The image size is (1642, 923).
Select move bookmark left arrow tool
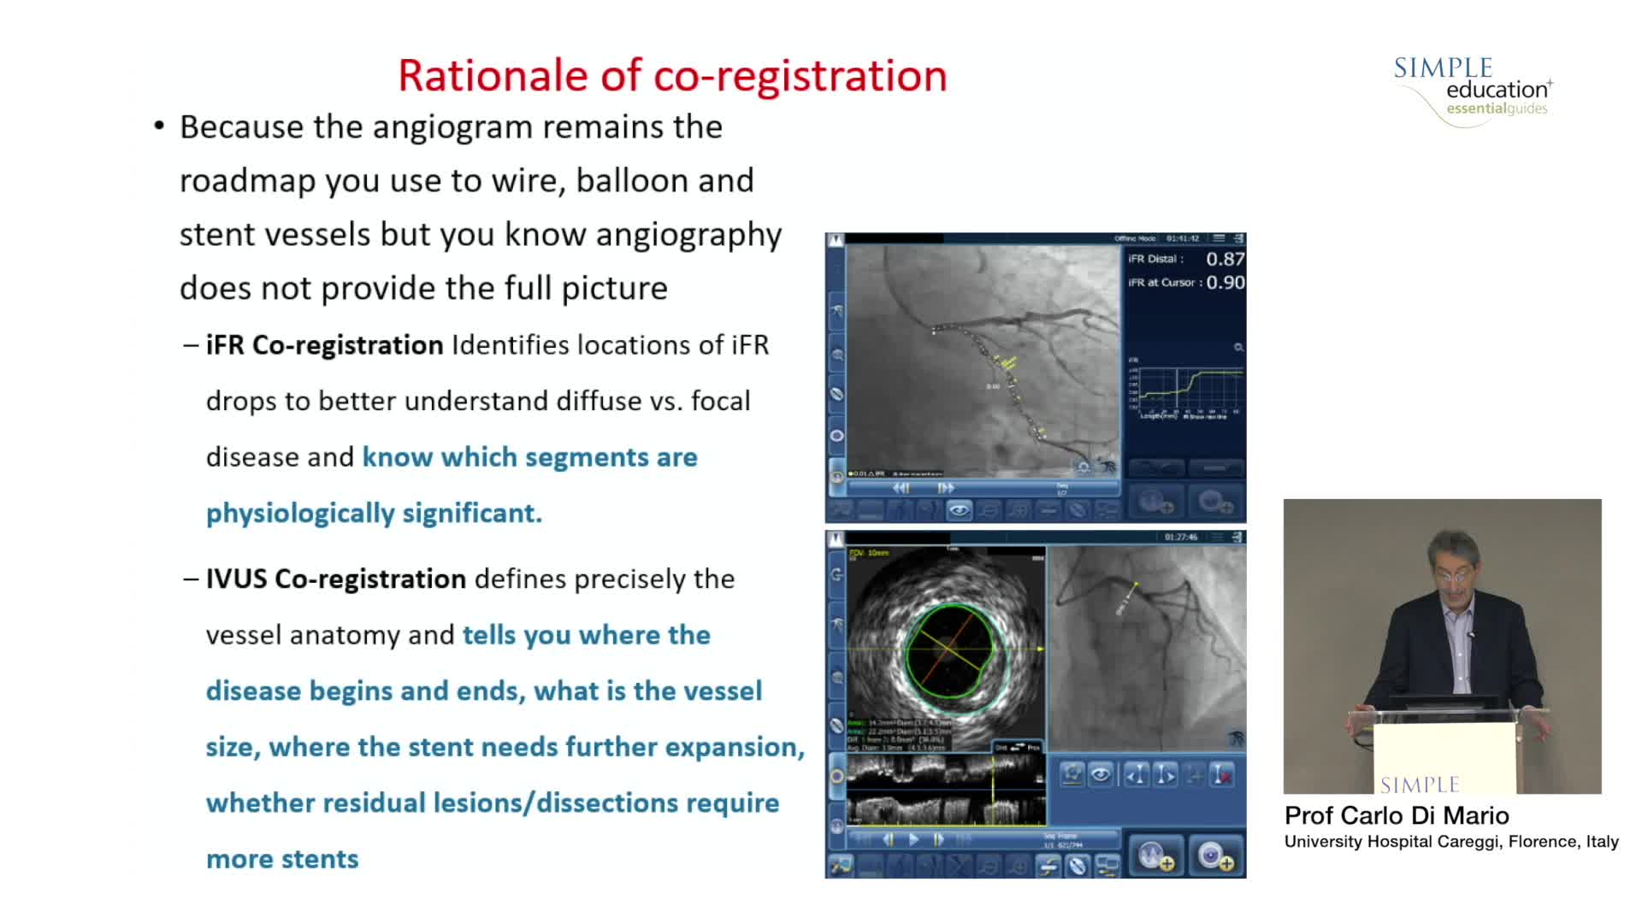[1135, 775]
